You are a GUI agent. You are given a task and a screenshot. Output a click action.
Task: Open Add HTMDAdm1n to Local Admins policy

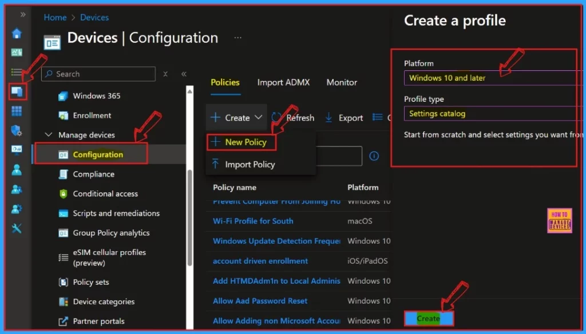[x=276, y=281]
